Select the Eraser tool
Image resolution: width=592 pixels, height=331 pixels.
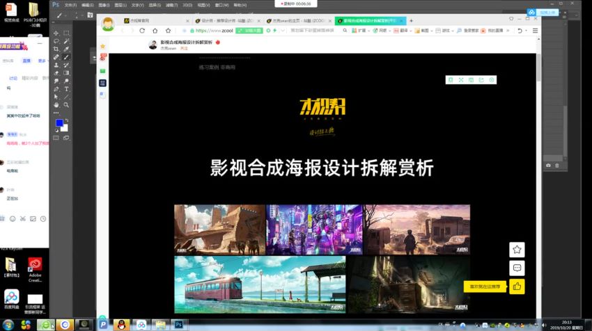point(56,73)
